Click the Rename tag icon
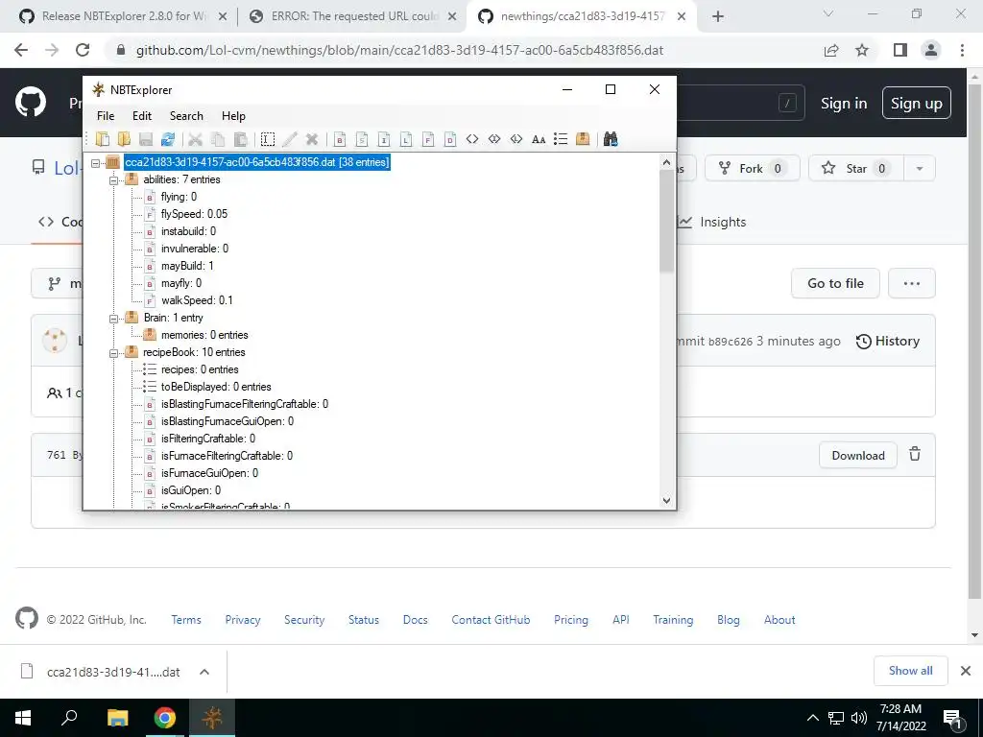This screenshot has height=737, width=983. tap(268, 139)
